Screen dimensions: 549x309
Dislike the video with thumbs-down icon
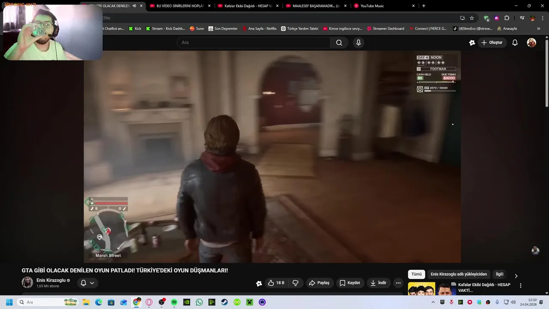tap(296, 283)
